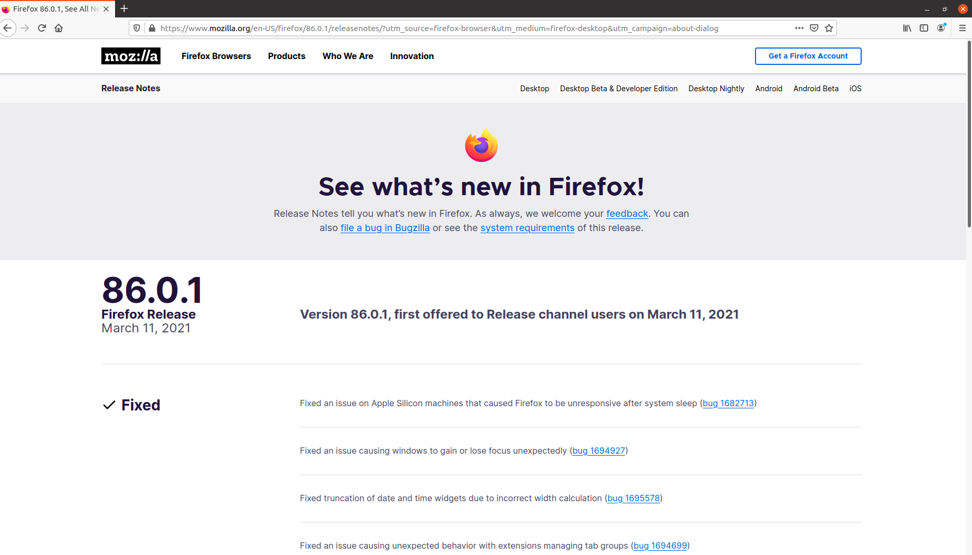Save this page to Pocket
Image resolution: width=972 pixels, height=555 pixels.
click(x=814, y=28)
